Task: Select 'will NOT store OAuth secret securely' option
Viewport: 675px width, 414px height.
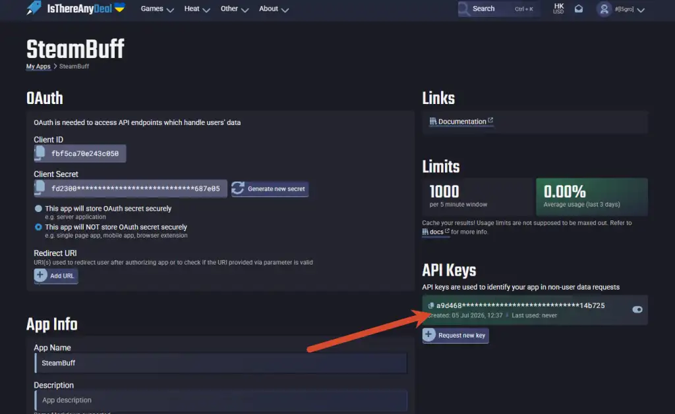Action: (38, 227)
